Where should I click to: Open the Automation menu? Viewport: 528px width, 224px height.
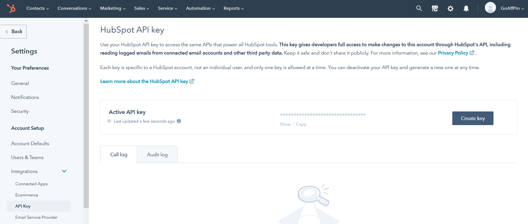200,8
